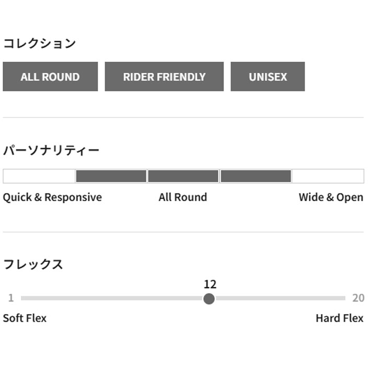The image size is (371, 371).
Task: Click the All Round personality label
Action: click(x=183, y=198)
